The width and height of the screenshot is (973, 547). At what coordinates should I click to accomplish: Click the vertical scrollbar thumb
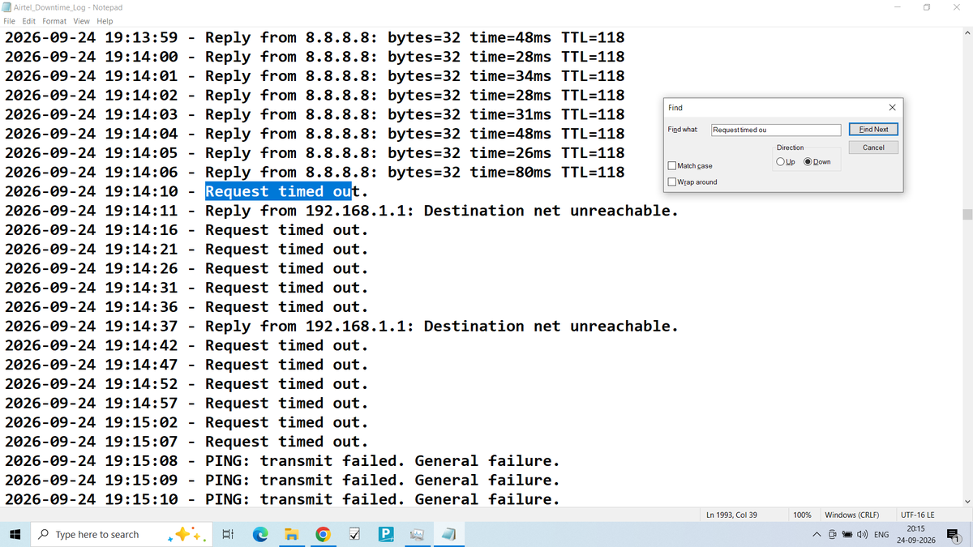point(966,215)
